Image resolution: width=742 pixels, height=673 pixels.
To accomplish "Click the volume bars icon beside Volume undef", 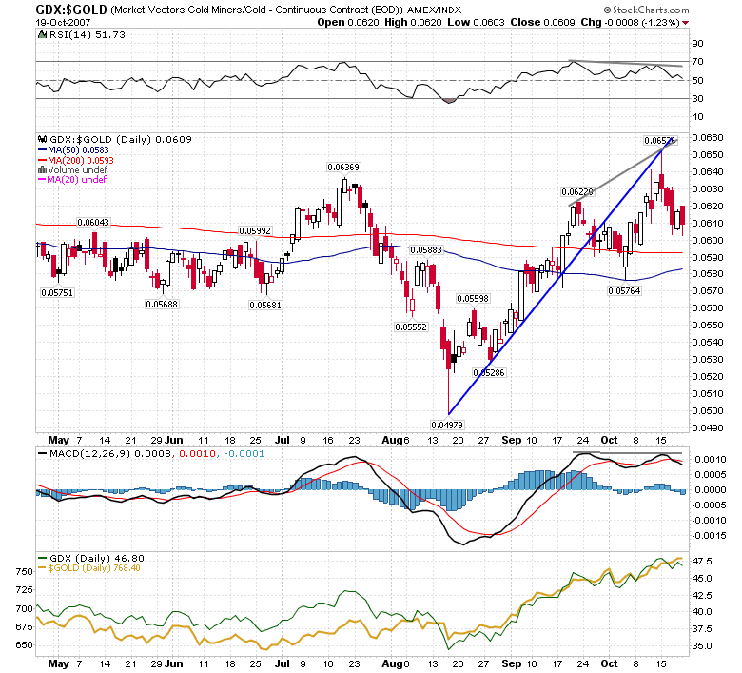I will (x=42, y=170).
